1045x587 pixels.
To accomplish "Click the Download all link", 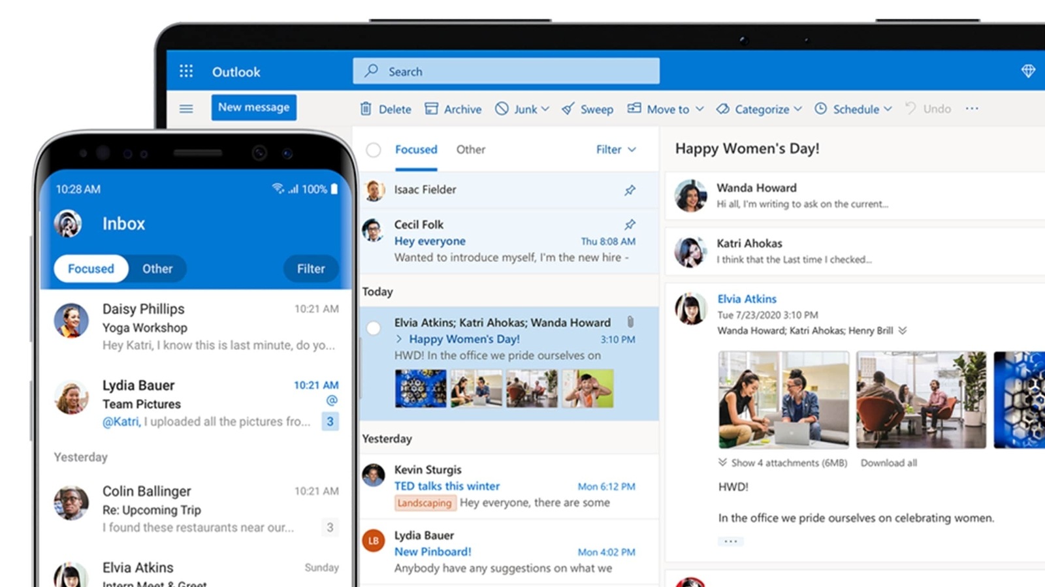I will (x=888, y=462).
